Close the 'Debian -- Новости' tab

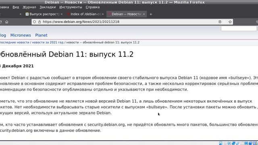(x=144, y=14)
